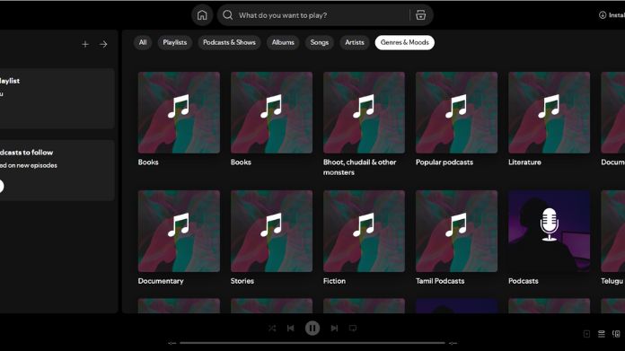The image size is (625, 351).
Task: Select the Genres & Moods filter
Action: [x=405, y=42]
